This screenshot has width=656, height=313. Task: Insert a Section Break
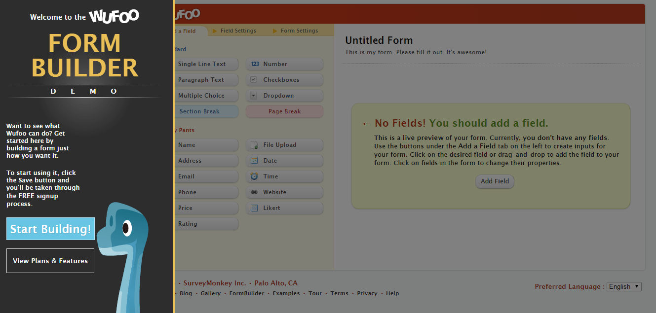206,111
